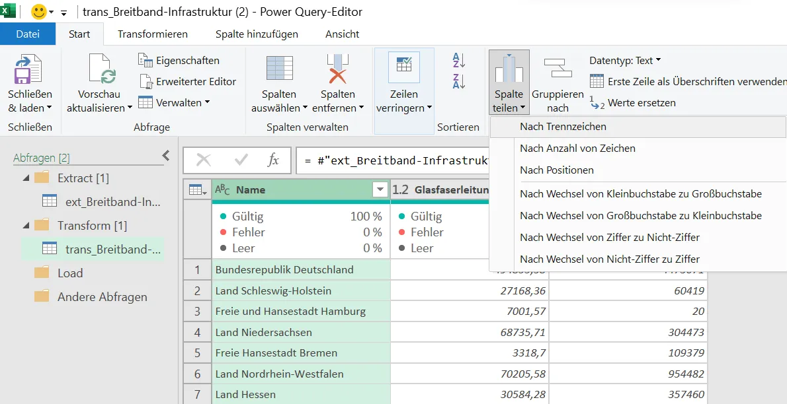The image size is (787, 404).
Task: Select Nach Wechsel von Ziffer zu Nicht-Ziffer
Action: (638, 237)
